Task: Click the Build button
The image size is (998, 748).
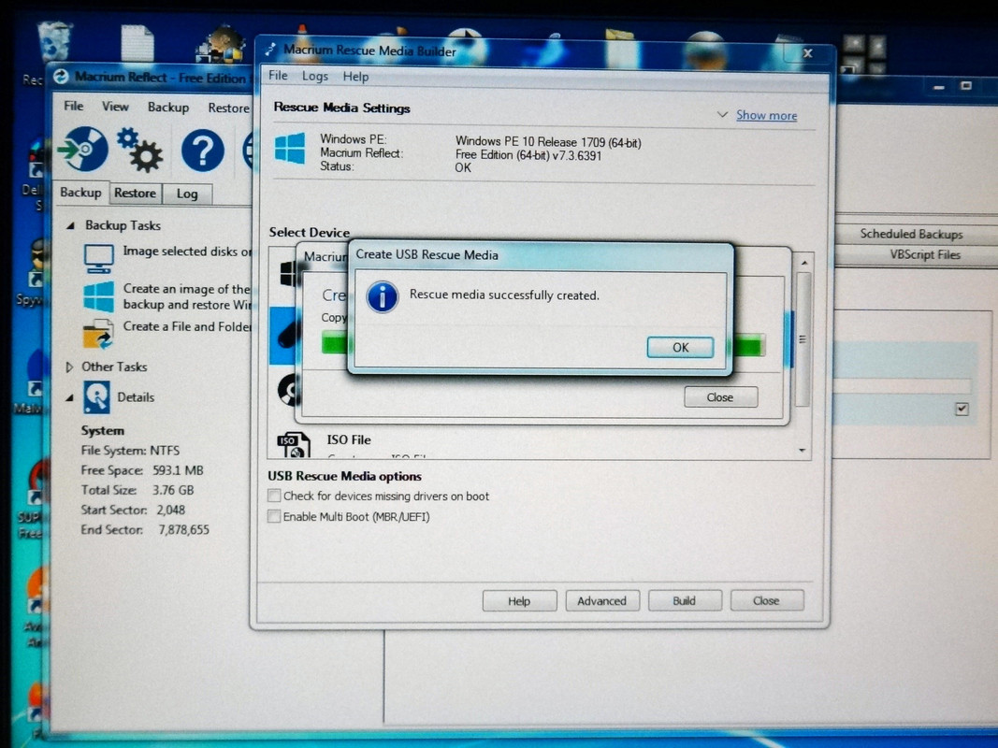Action: click(x=685, y=600)
